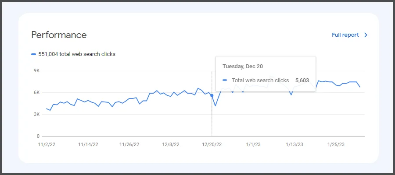Click the 11/26/22 date on the x-axis

(129, 144)
